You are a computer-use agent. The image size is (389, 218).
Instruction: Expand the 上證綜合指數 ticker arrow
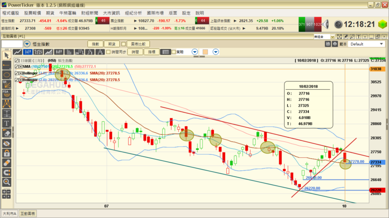(235, 21)
